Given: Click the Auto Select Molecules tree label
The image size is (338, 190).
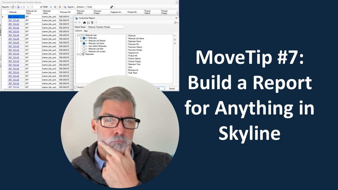Looking at the screenshot, I should coord(97,46).
